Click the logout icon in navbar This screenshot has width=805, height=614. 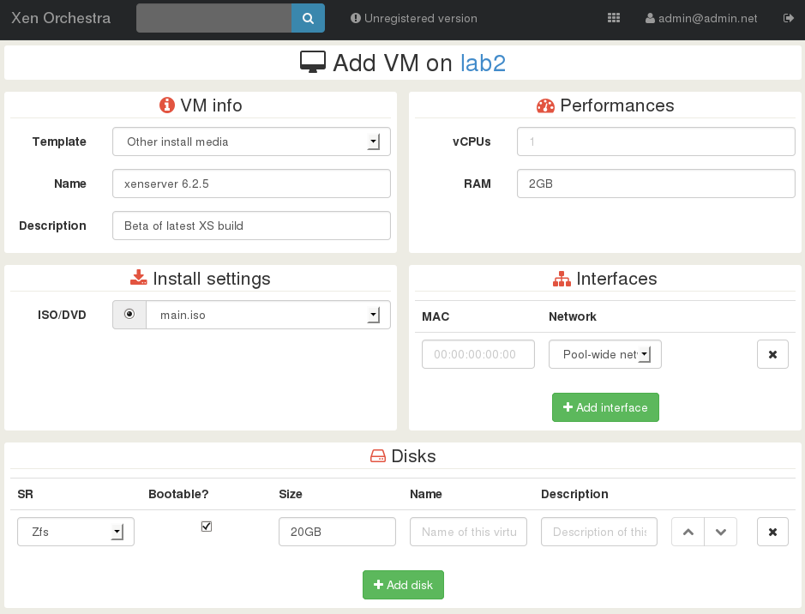pos(789,18)
